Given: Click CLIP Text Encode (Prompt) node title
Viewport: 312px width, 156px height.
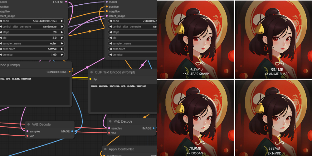Looking at the screenshot, I should point(115,72).
